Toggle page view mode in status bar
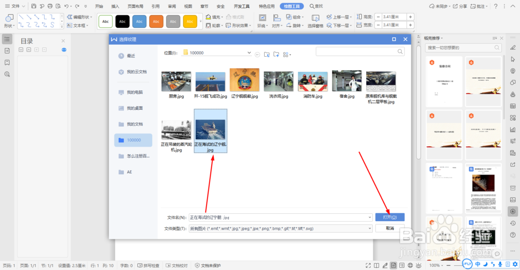Viewport: 520px width, 270px height. pyautogui.click(x=393, y=265)
